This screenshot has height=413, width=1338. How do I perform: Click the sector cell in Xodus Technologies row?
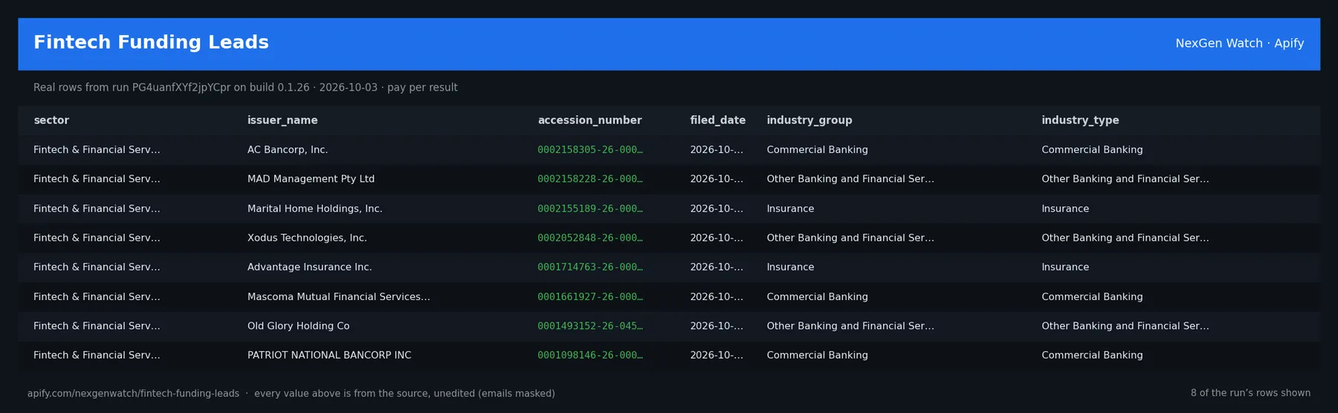(97, 238)
